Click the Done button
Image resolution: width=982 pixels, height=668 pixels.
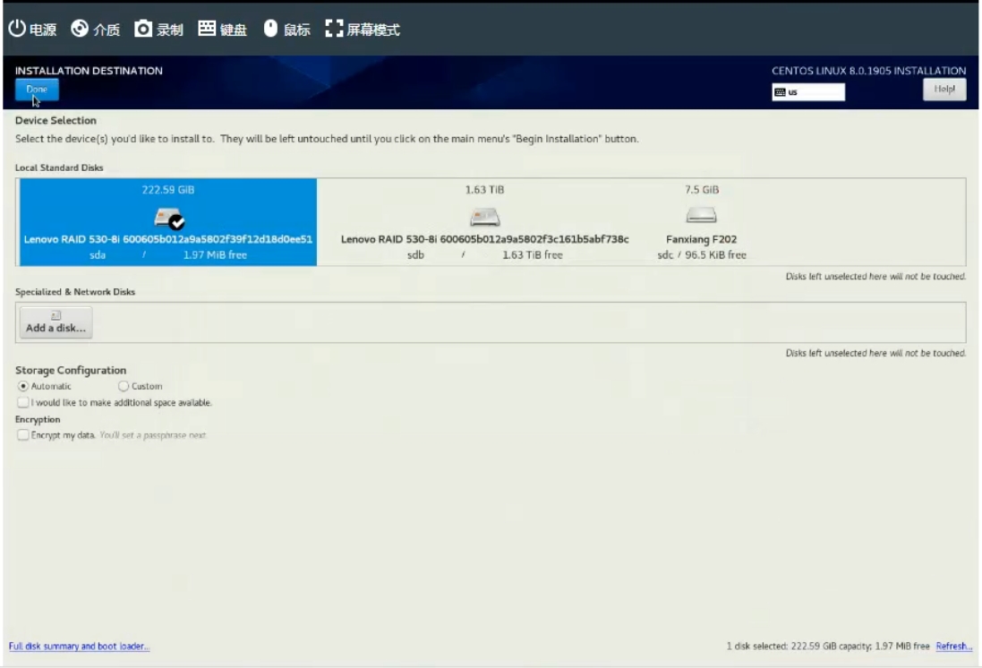[x=37, y=89]
